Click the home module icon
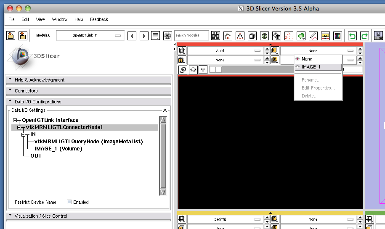Viewport: 385px width, 229px height. (228, 36)
